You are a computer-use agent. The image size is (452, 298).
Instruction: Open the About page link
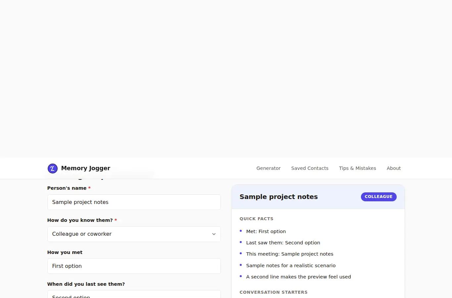tap(393, 168)
